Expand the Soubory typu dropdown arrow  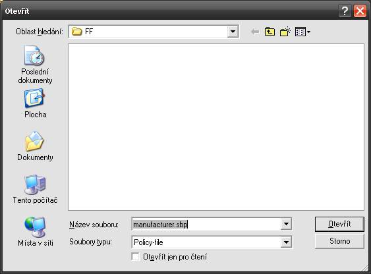286,242
